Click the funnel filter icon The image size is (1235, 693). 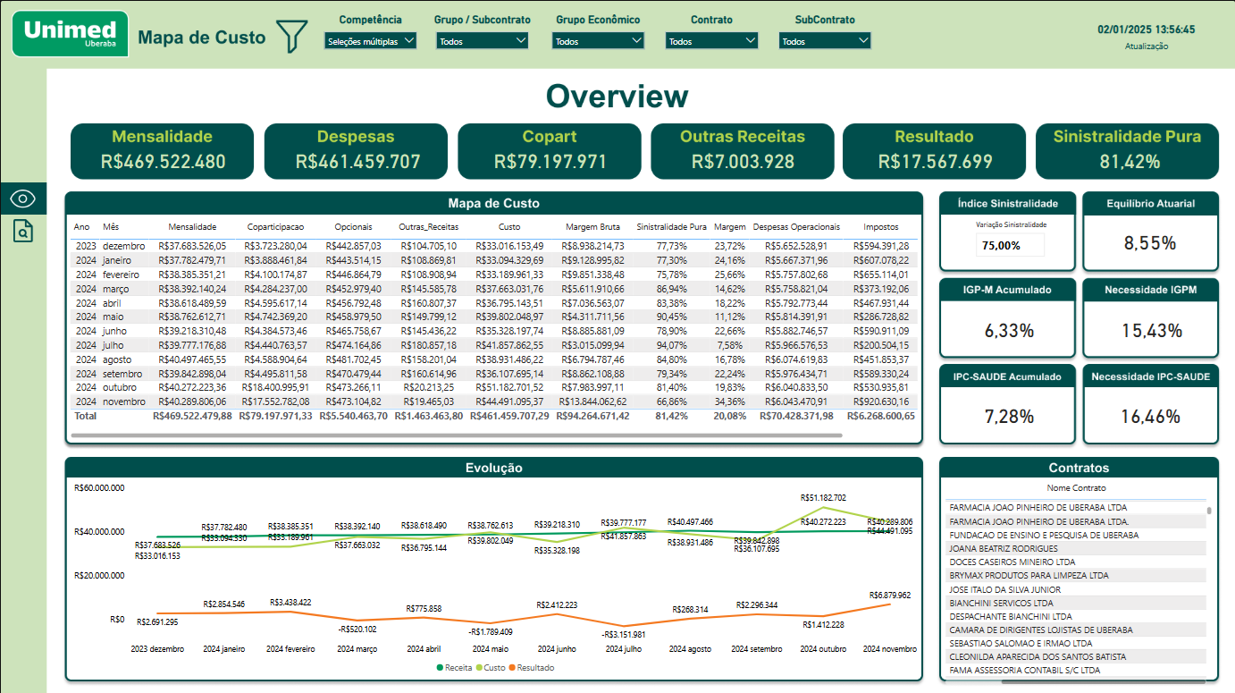coord(291,35)
